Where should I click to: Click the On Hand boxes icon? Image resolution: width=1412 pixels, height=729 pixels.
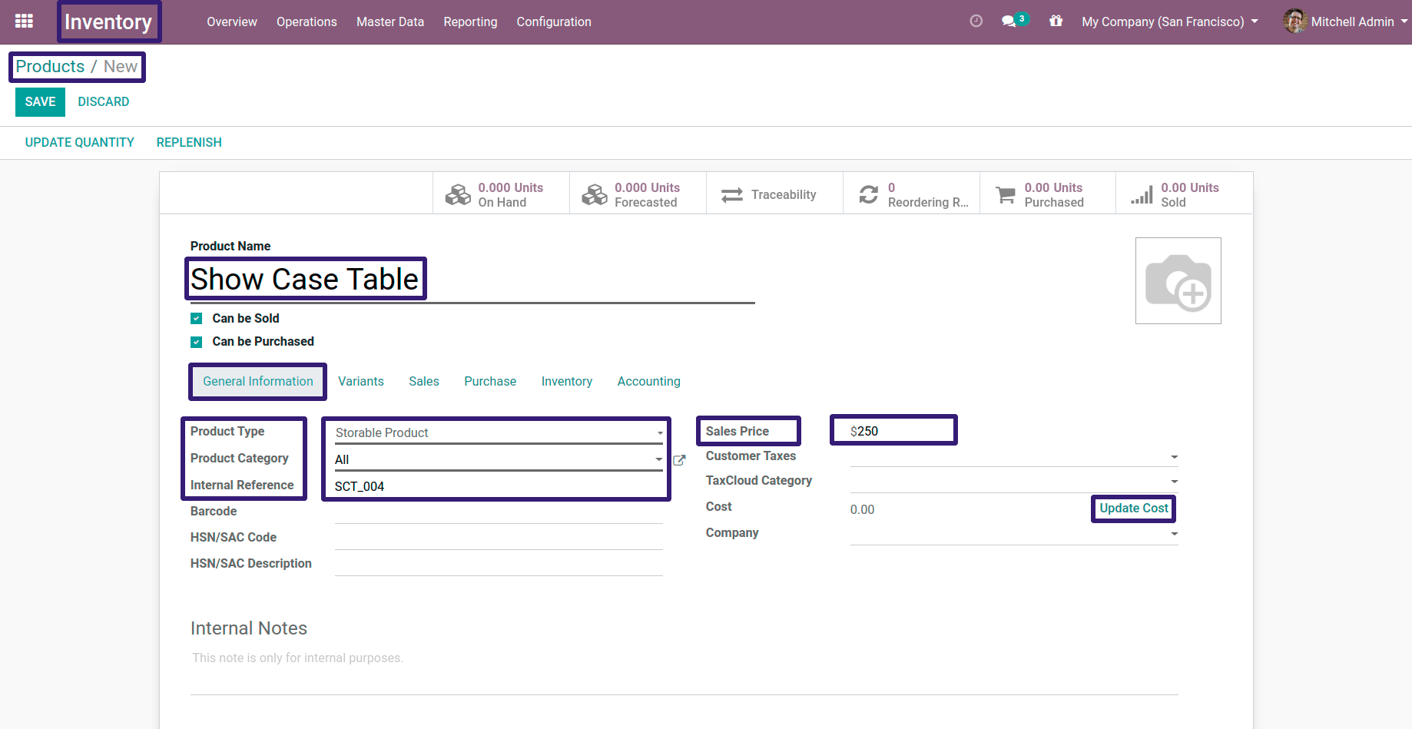click(458, 195)
